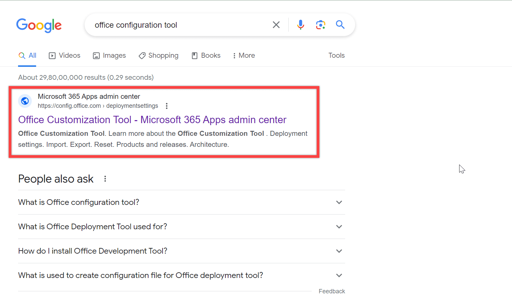The image size is (512, 302).
Task: Click the Tools button
Action: (x=336, y=56)
